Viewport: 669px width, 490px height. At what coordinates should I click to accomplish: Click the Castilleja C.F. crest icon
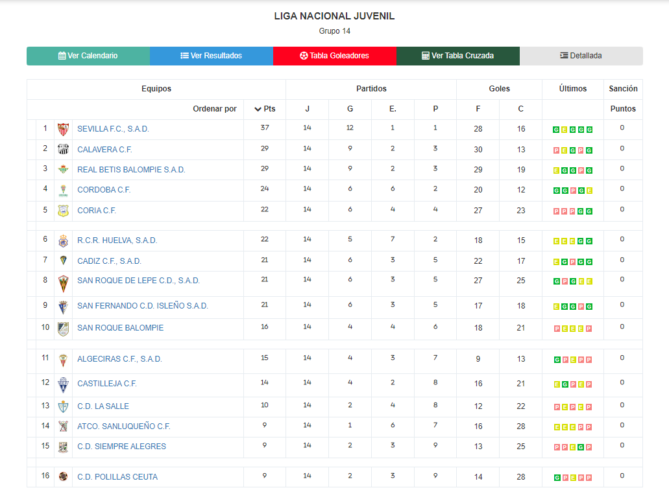point(63,385)
